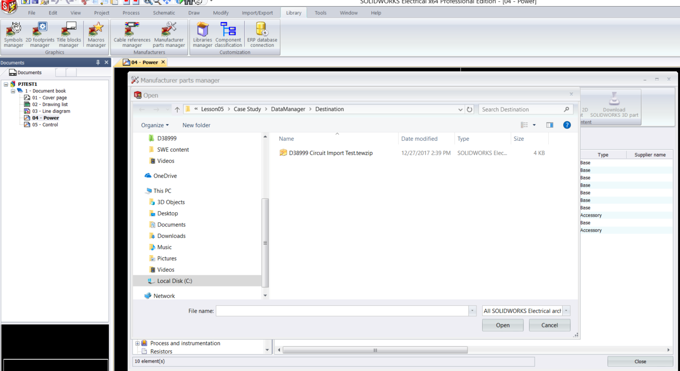
Task: Click the search magnifier in Search Destination
Action: coord(567,109)
